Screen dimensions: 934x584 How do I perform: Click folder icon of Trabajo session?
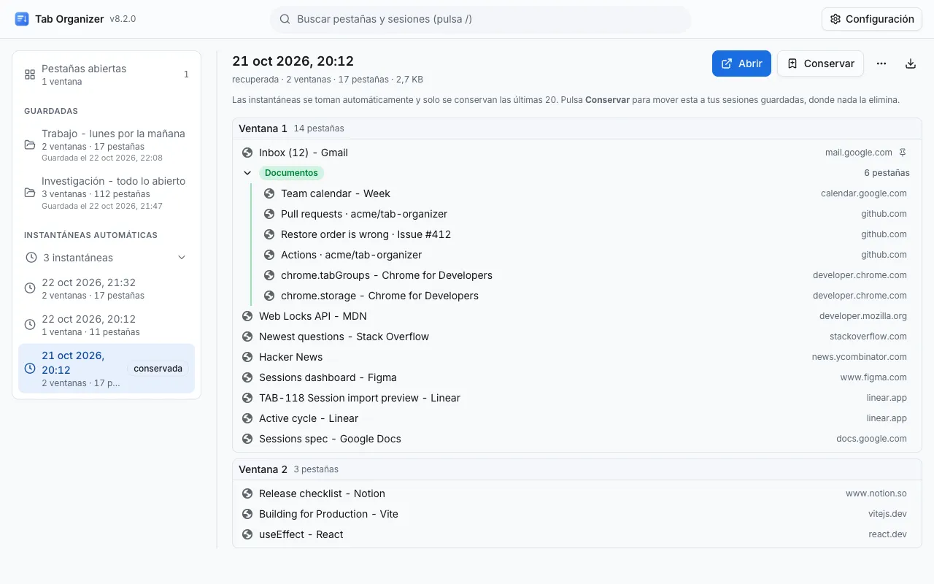pyautogui.click(x=30, y=145)
